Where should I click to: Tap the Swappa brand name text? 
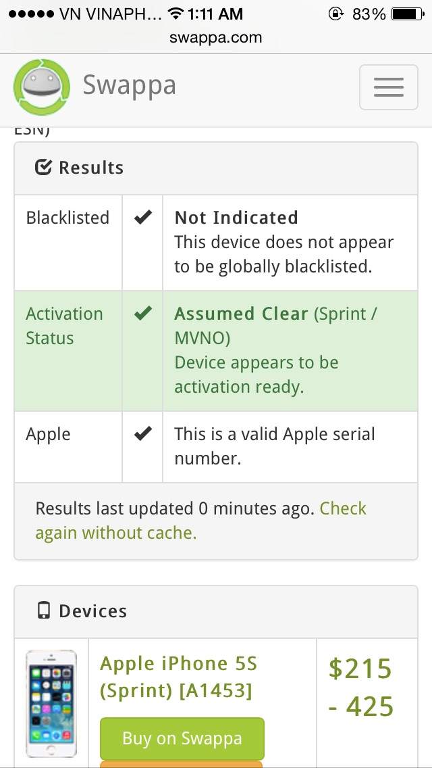[x=130, y=86]
